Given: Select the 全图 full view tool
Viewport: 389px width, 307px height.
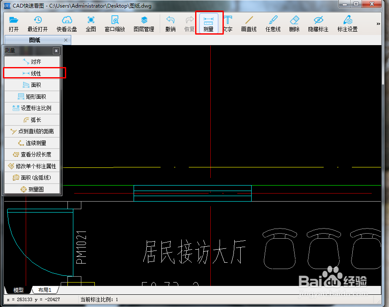Looking at the screenshot, I should (91, 24).
